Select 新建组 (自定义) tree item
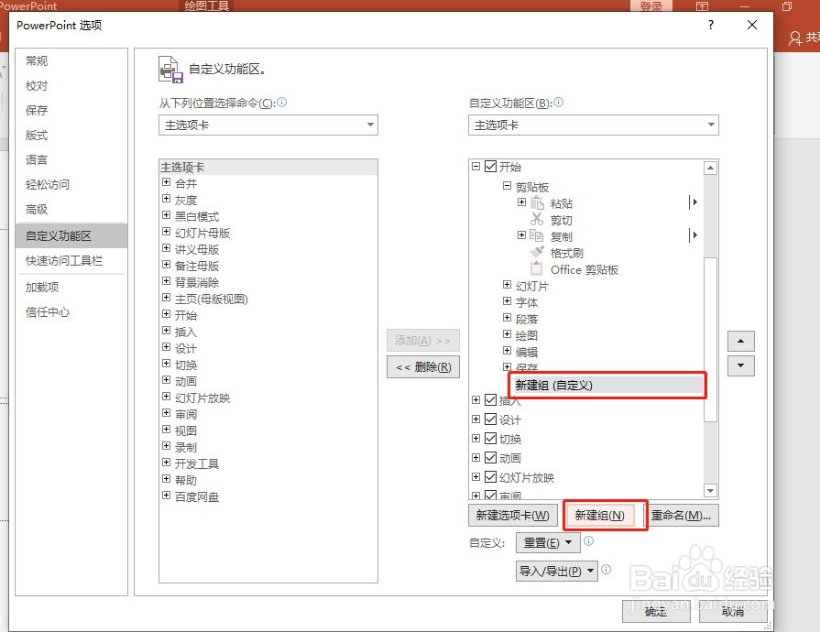The height and width of the screenshot is (632, 820). pyautogui.click(x=607, y=386)
